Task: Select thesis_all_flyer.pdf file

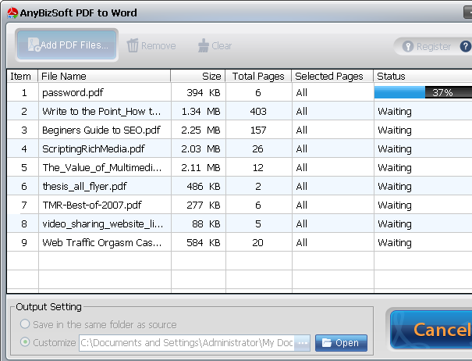Action: [84, 187]
